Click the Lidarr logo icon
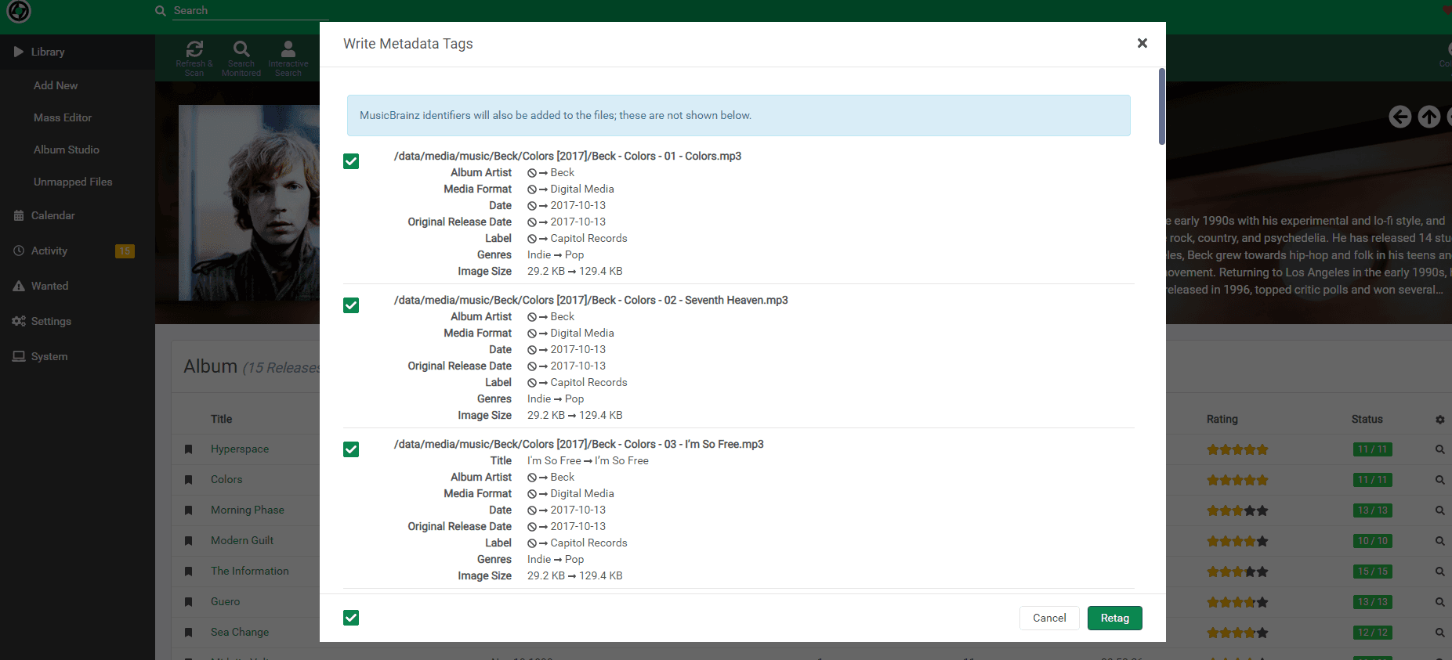The height and width of the screenshot is (660, 1452). click(x=19, y=11)
